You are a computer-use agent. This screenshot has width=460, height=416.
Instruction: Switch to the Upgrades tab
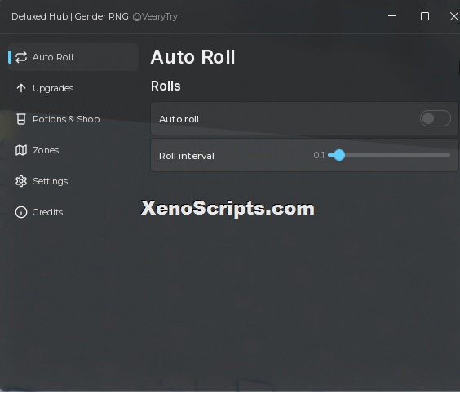(53, 88)
